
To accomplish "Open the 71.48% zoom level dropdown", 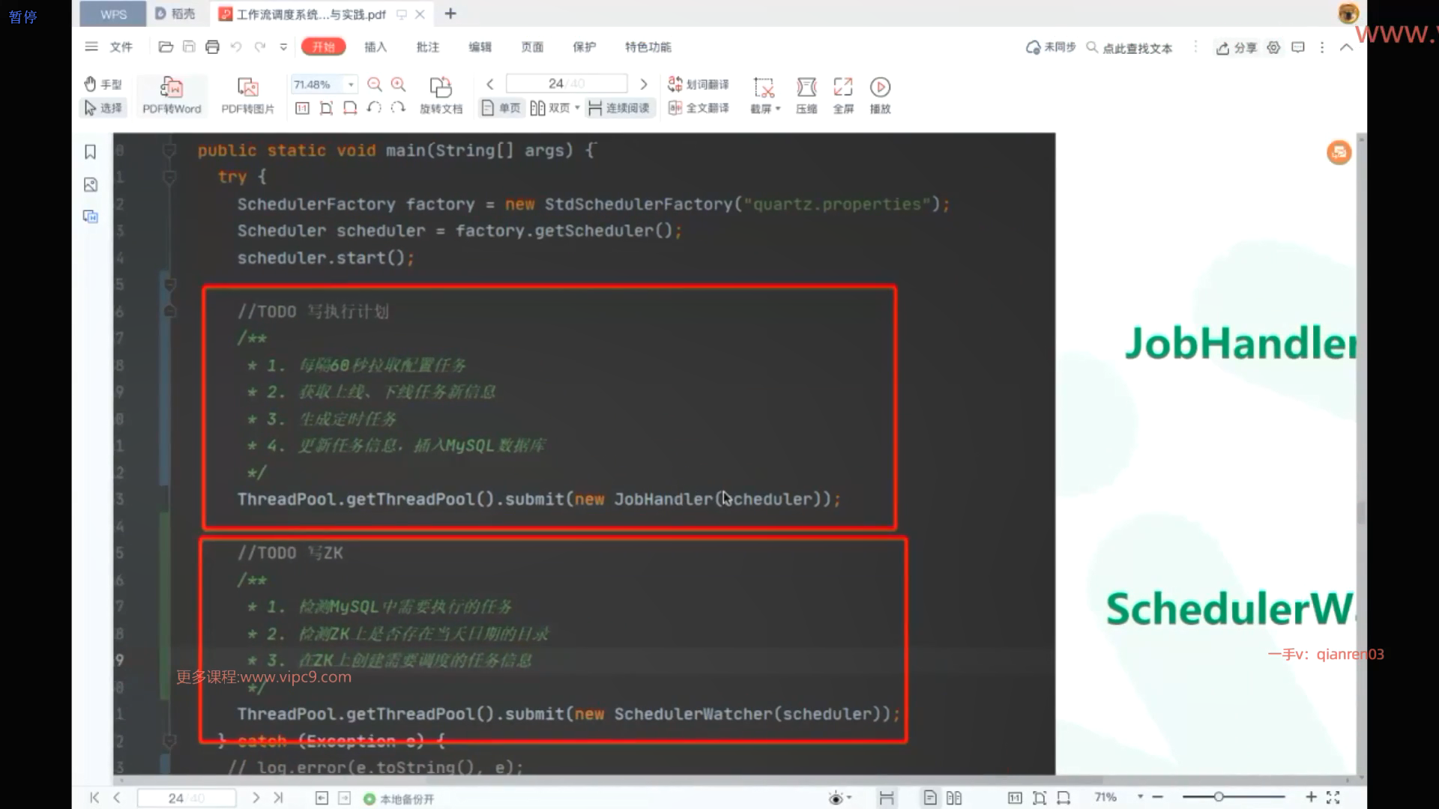I will tap(351, 85).
